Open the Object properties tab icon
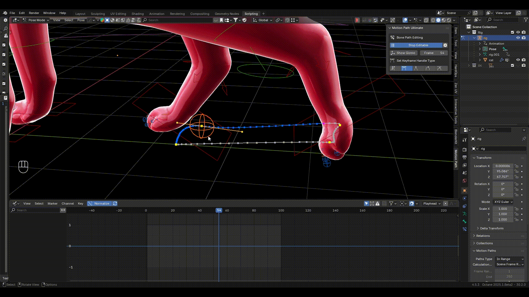The image size is (529, 297). [x=465, y=191]
